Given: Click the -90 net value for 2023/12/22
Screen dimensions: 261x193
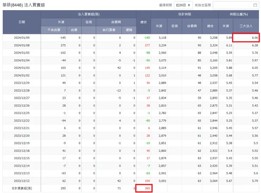Looking at the screenshot, I should point(147,121).
